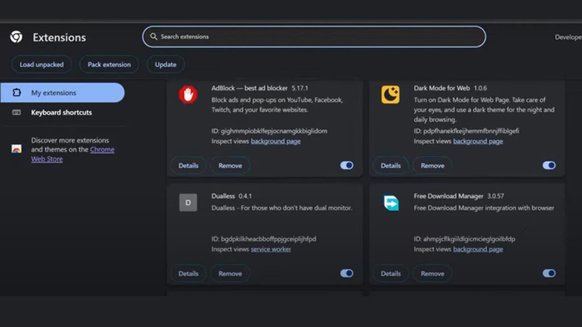The height and width of the screenshot is (327, 582).
Task: Click the Keyboard shortcuts keyboard icon
Action: 16,112
